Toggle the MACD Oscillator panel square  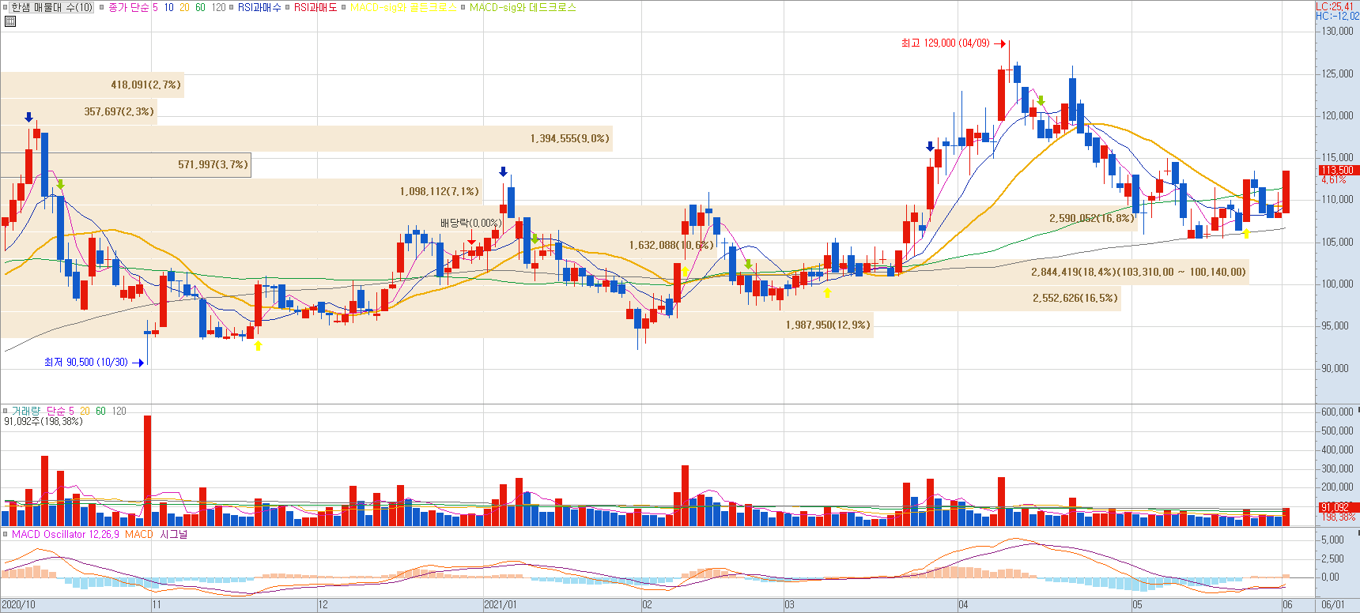click(6, 535)
